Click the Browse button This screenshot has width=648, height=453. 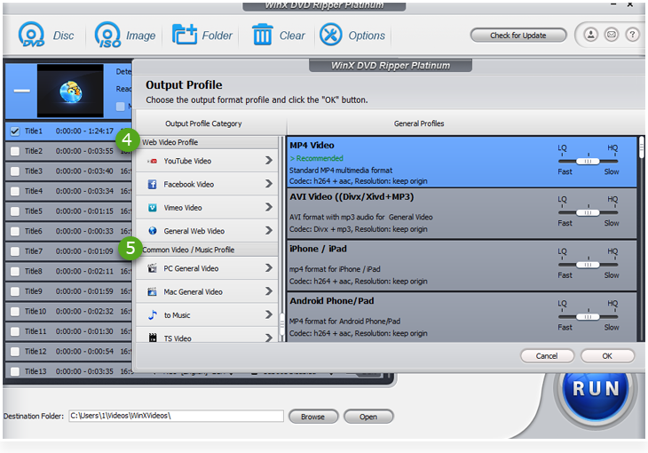[312, 417]
